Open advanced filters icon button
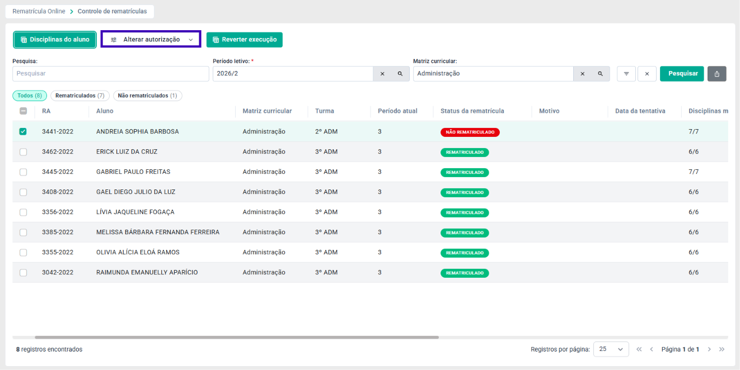 pos(626,74)
